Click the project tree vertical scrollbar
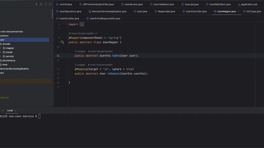The width and height of the screenshot is (264, 148). 52,14
